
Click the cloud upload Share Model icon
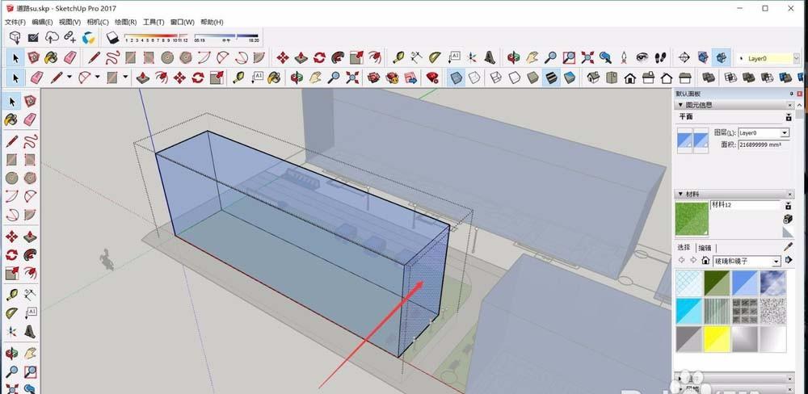[x=52, y=37]
